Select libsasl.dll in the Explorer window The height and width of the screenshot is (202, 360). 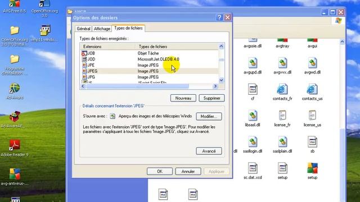253,118
